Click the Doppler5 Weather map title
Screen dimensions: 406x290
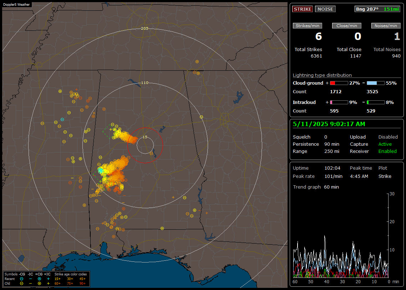point(16,4)
